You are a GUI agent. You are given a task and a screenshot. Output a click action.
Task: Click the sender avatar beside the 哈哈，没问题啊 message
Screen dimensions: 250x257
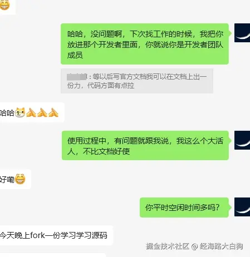[242, 33]
